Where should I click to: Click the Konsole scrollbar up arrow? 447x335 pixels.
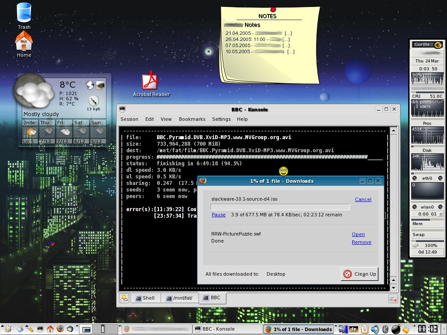pos(393,131)
